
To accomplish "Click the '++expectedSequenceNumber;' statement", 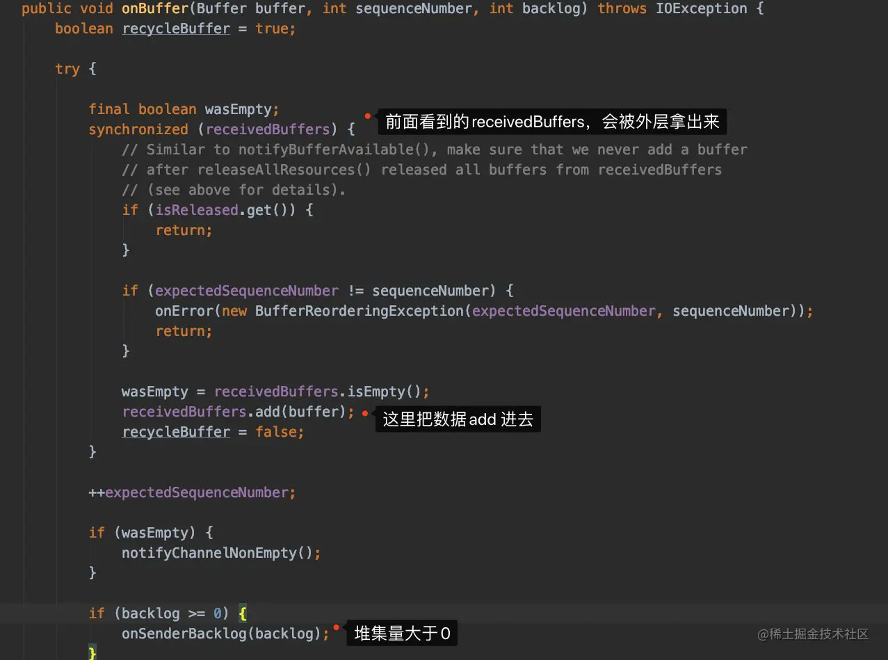I will (193, 492).
